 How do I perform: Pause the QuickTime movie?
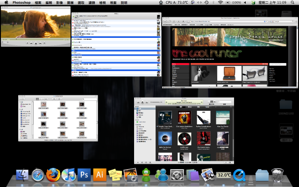pos(36,43)
